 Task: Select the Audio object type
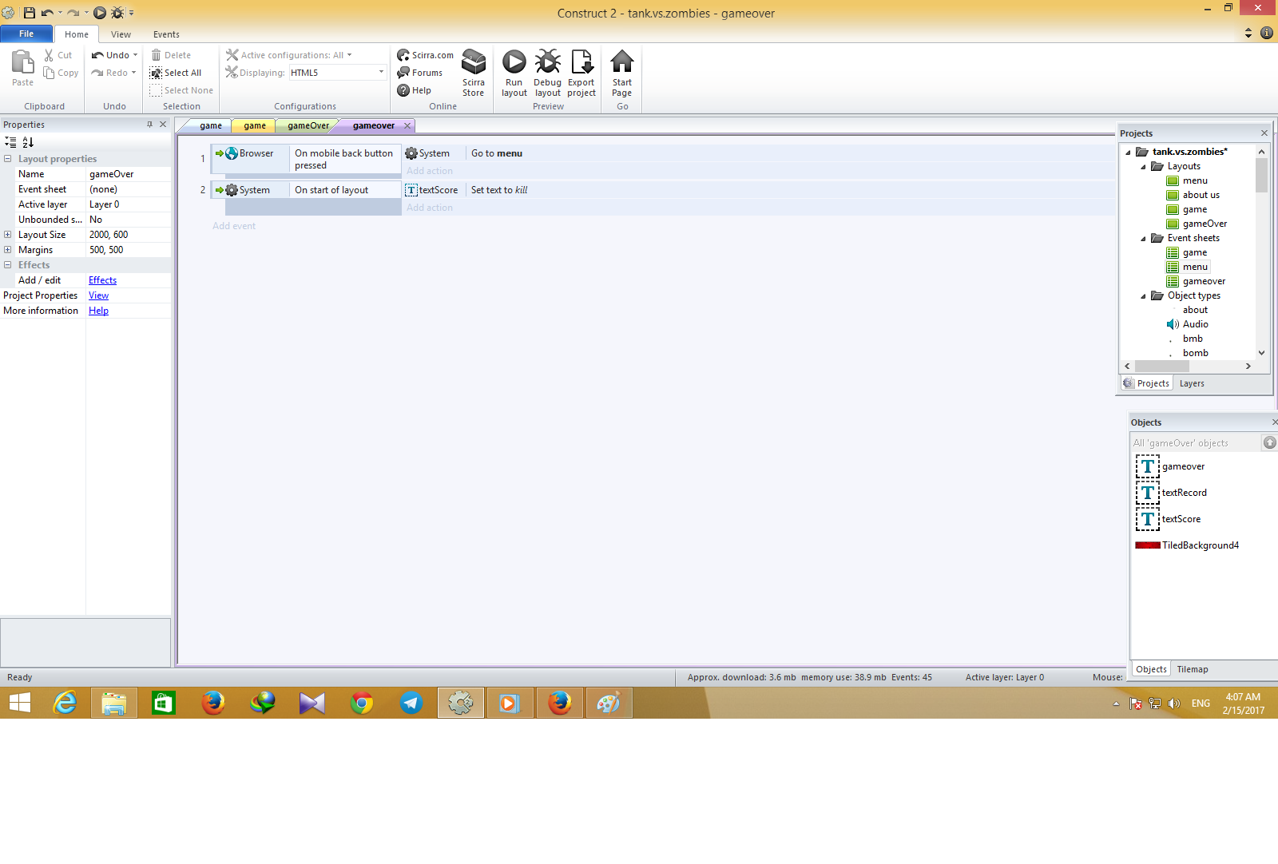[x=1188, y=324]
